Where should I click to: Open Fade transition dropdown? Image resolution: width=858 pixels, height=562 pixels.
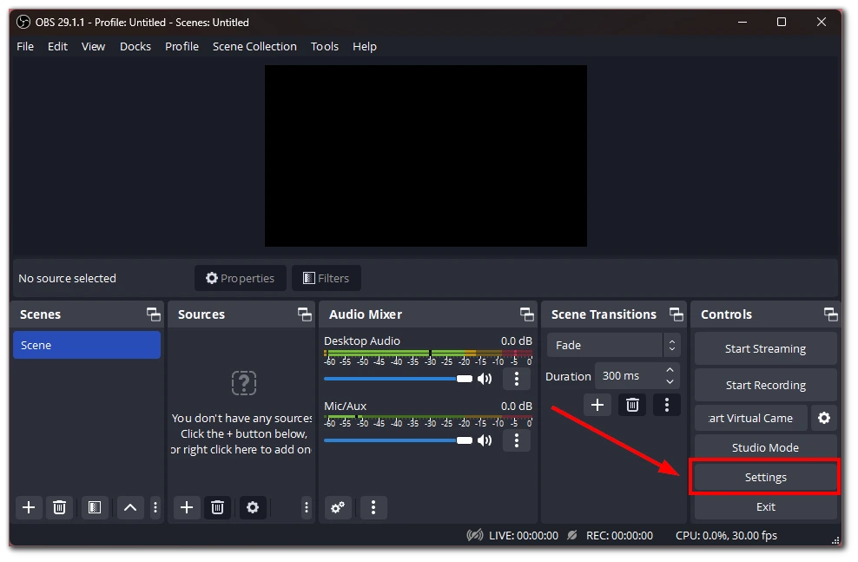pos(613,346)
